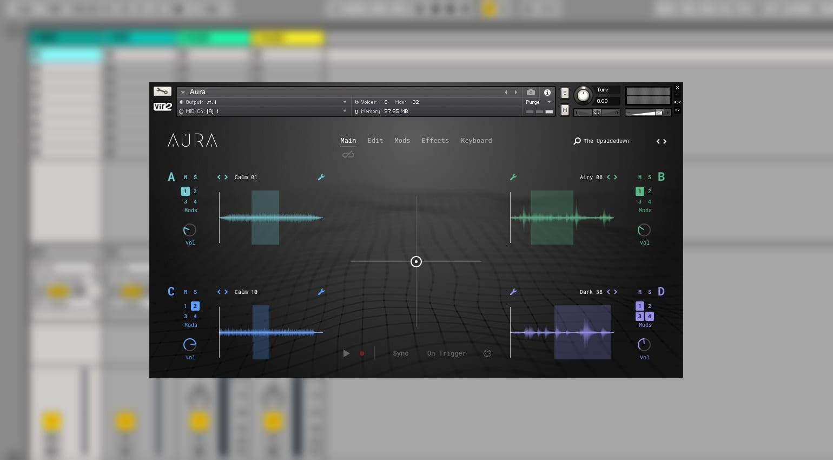Click the PV button in Kontakt header
Viewport: 833px width, 460px height.
tap(677, 110)
